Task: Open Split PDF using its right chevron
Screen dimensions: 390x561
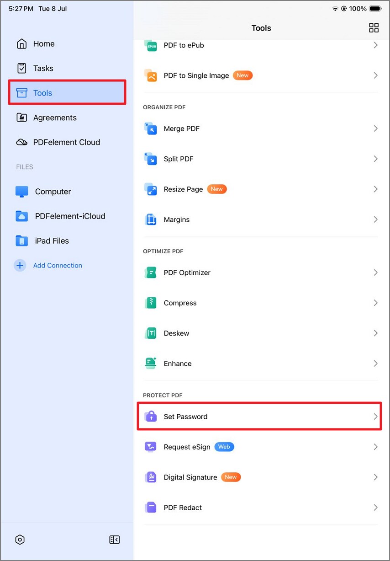Action: (375, 159)
